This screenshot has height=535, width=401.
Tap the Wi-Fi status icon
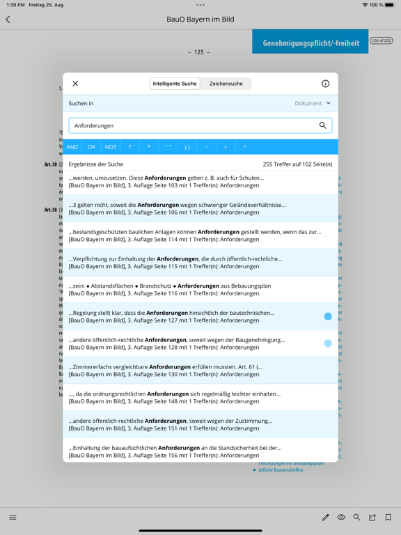click(x=365, y=5)
